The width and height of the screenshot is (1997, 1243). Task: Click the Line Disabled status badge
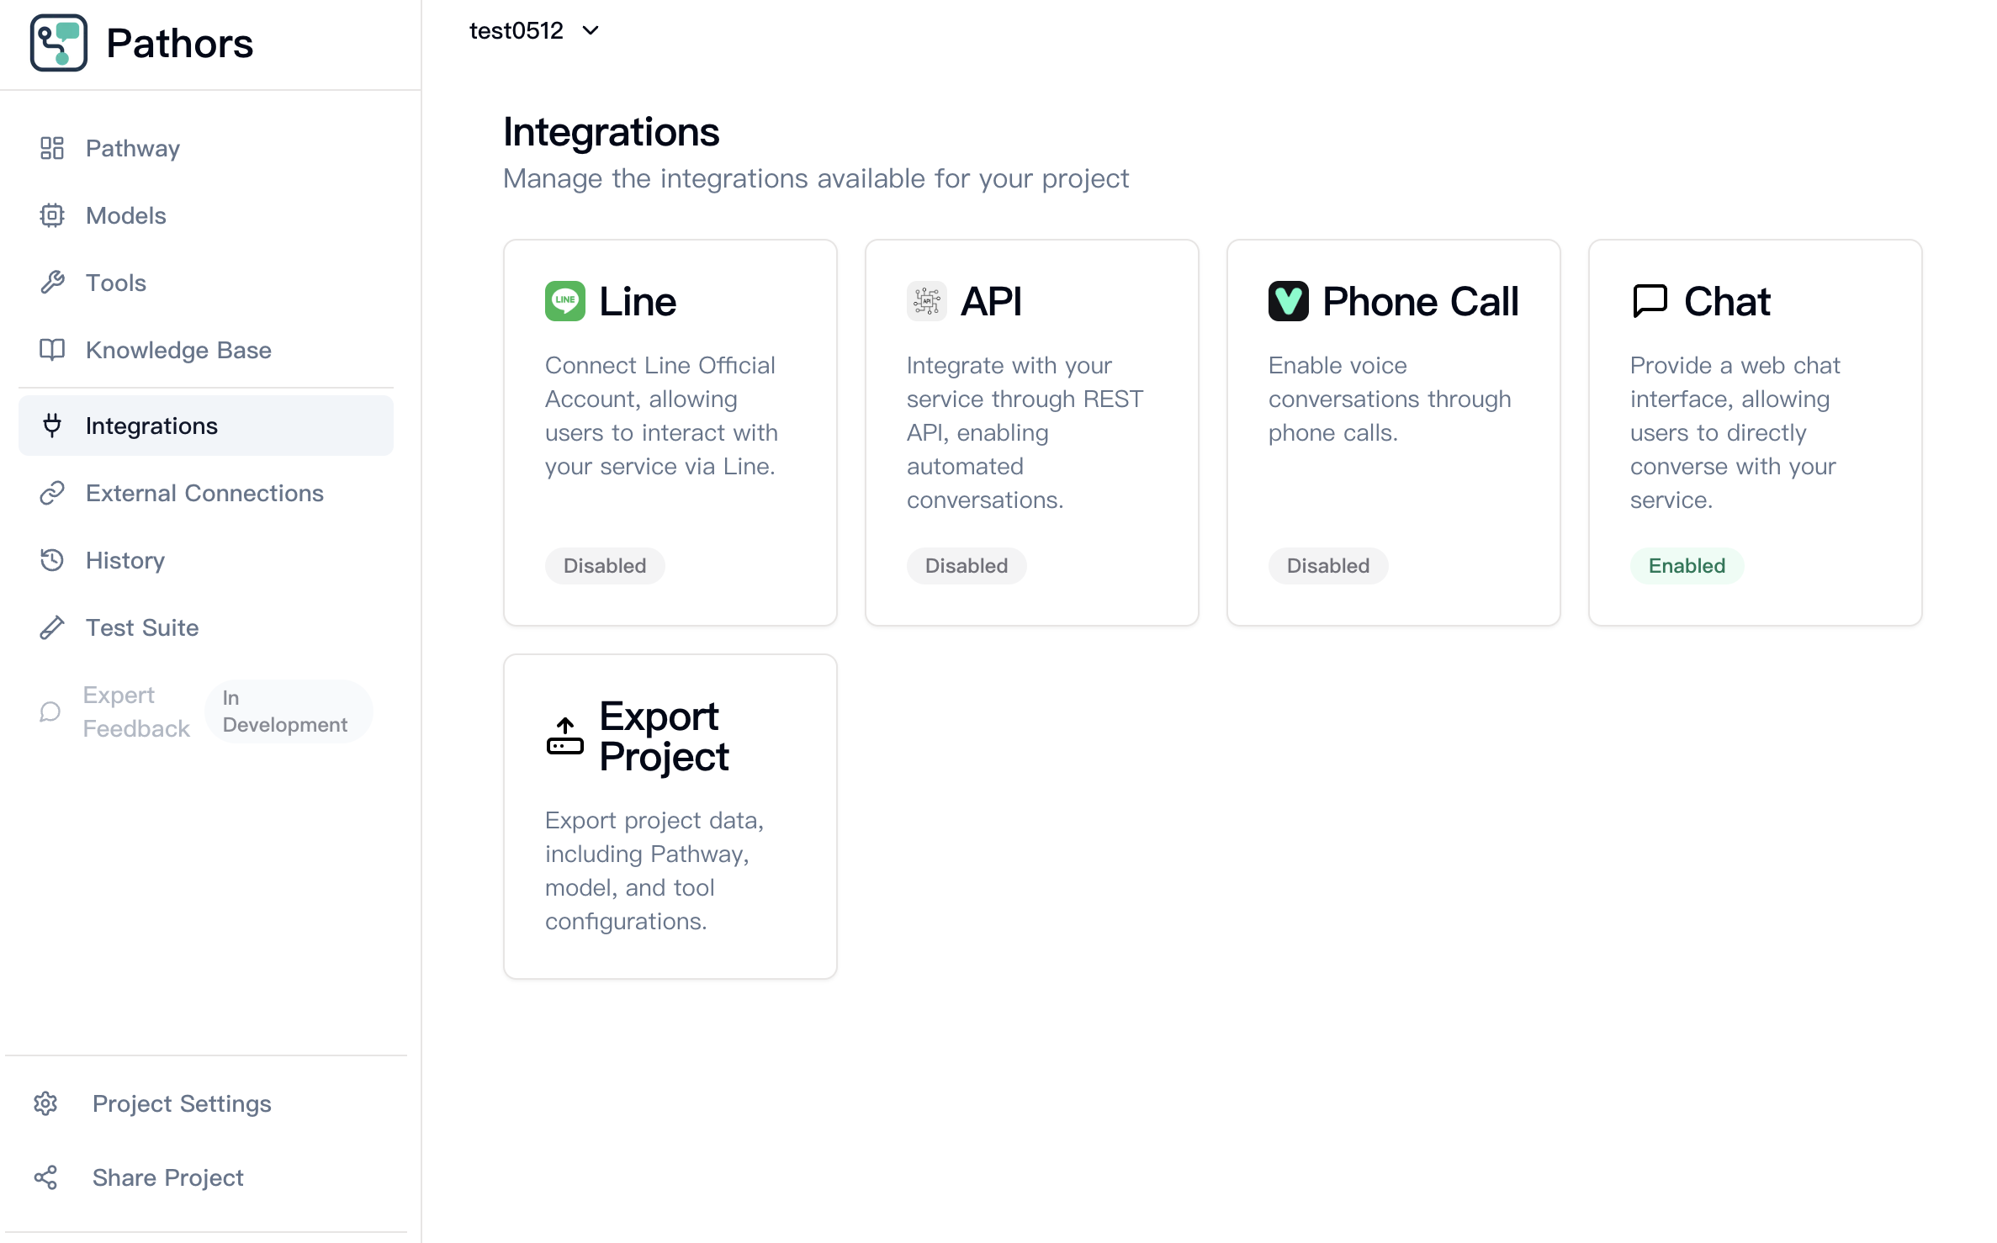(x=605, y=566)
